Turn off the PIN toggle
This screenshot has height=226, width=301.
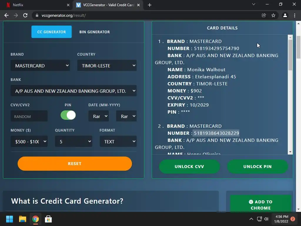click(x=68, y=115)
